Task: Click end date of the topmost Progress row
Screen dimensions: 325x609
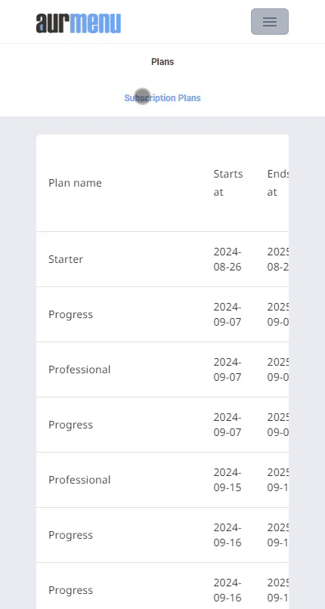Action: click(x=277, y=314)
